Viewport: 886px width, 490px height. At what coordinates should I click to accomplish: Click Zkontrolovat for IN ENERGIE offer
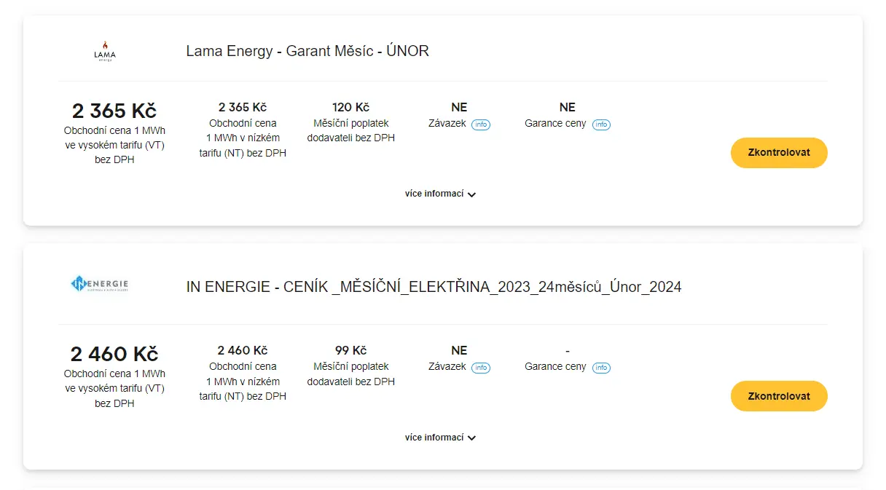tap(779, 396)
